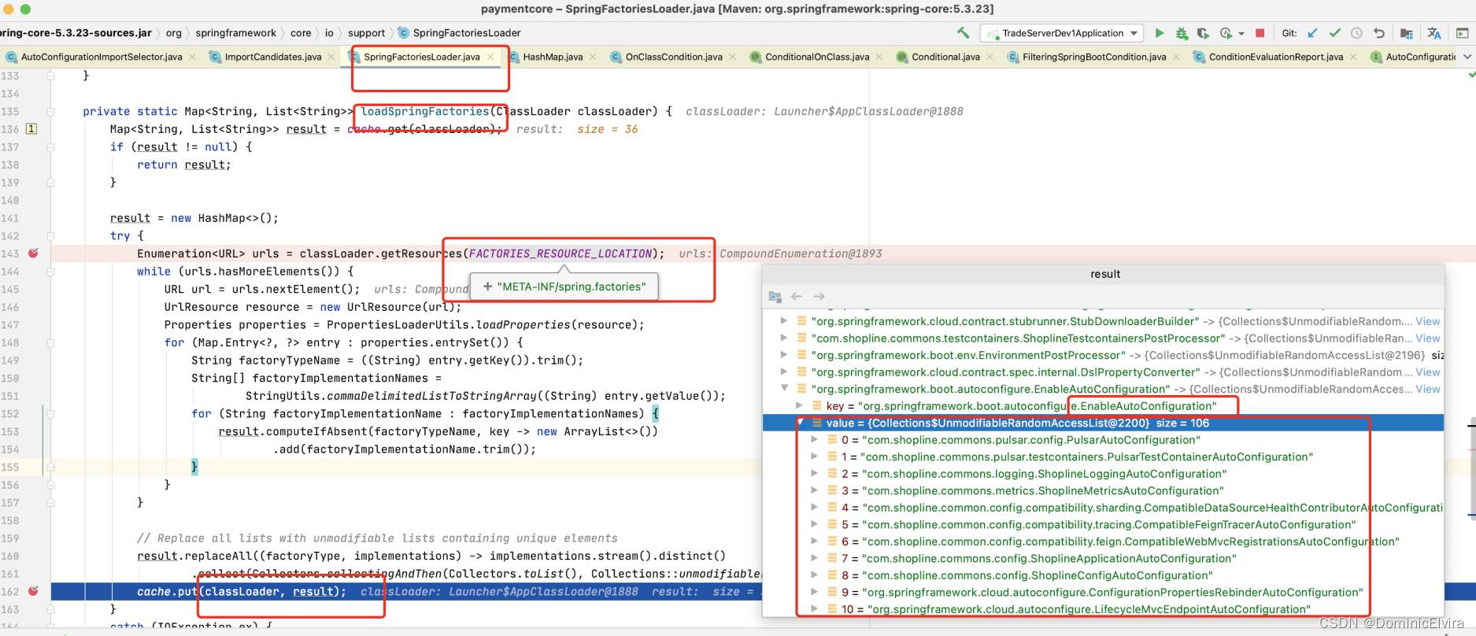Run TradeServerDev1Application with green play icon
The image size is (1476, 636).
pyautogui.click(x=1159, y=33)
